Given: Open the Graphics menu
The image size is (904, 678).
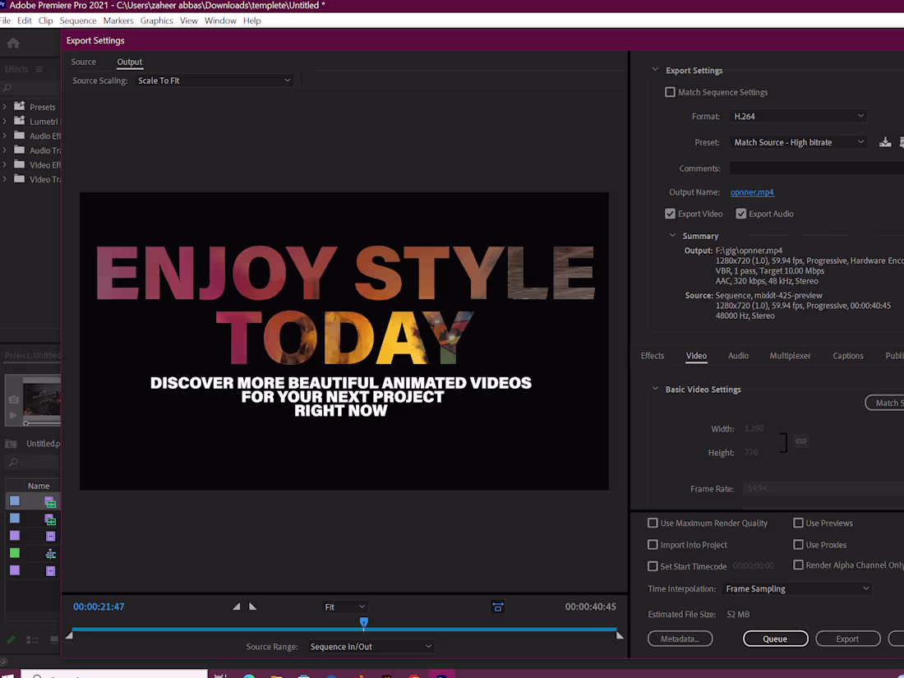Looking at the screenshot, I should click(156, 21).
